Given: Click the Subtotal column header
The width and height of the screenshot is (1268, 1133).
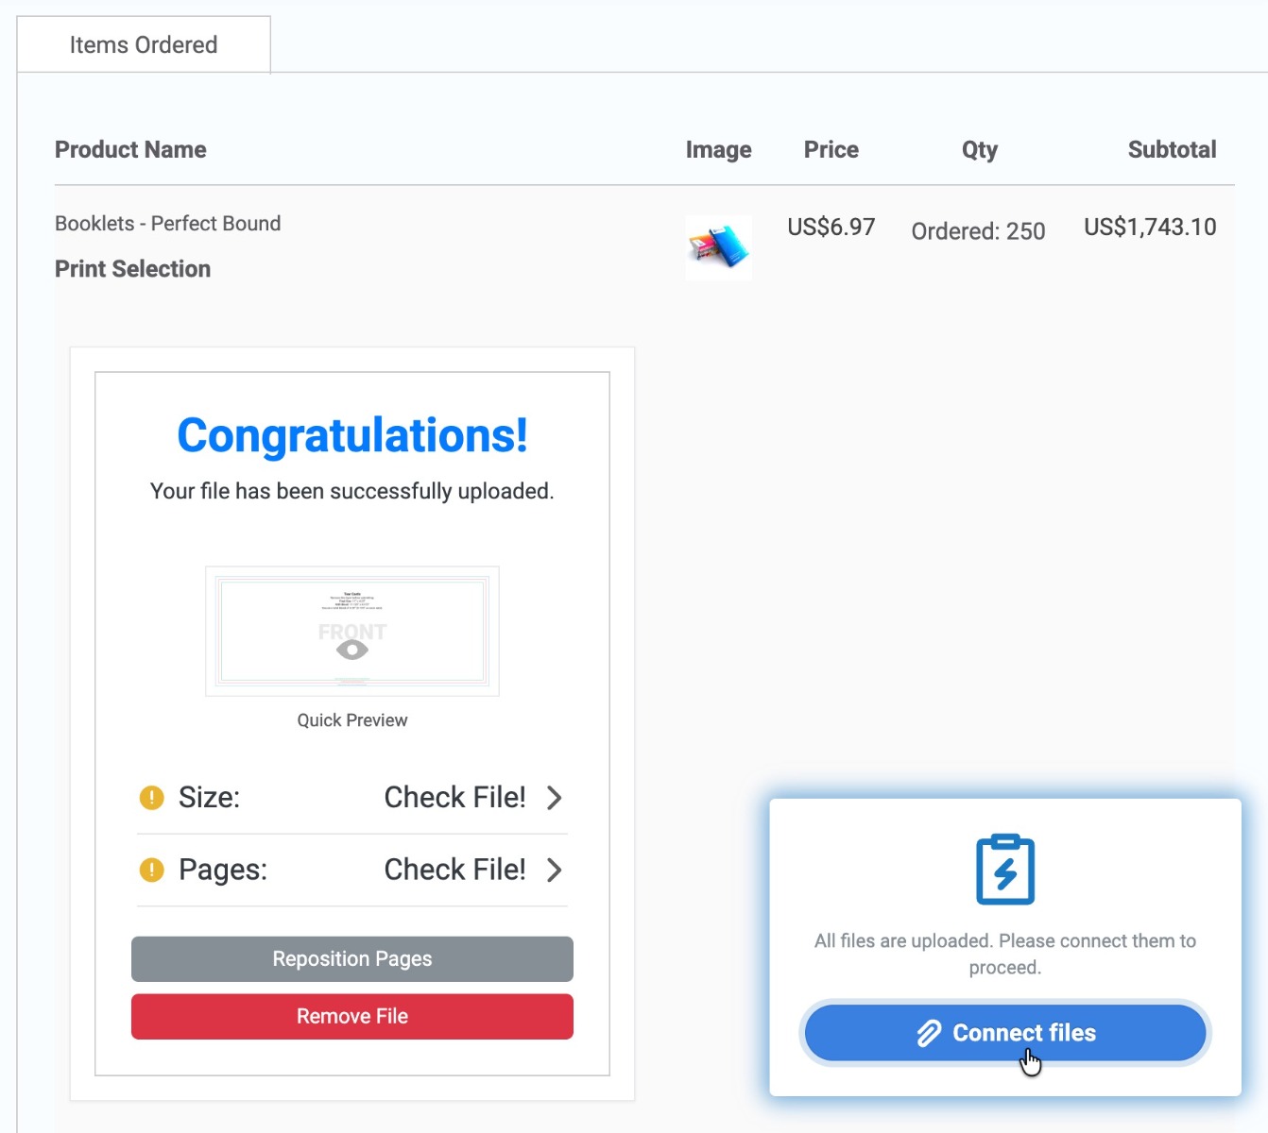Looking at the screenshot, I should pyautogui.click(x=1172, y=149).
